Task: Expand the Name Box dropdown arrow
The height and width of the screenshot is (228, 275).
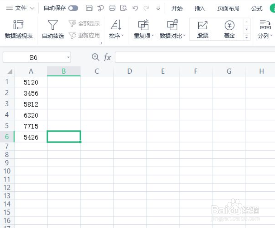Action: tap(68, 58)
